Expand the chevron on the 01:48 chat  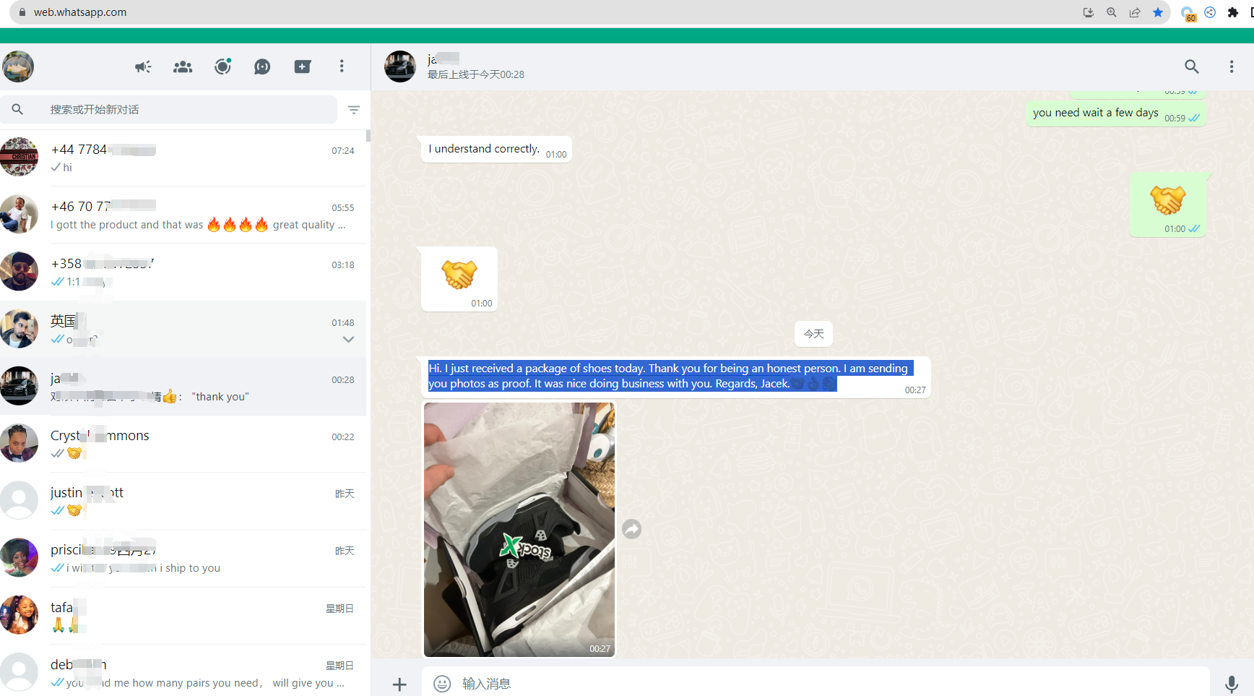pos(348,340)
